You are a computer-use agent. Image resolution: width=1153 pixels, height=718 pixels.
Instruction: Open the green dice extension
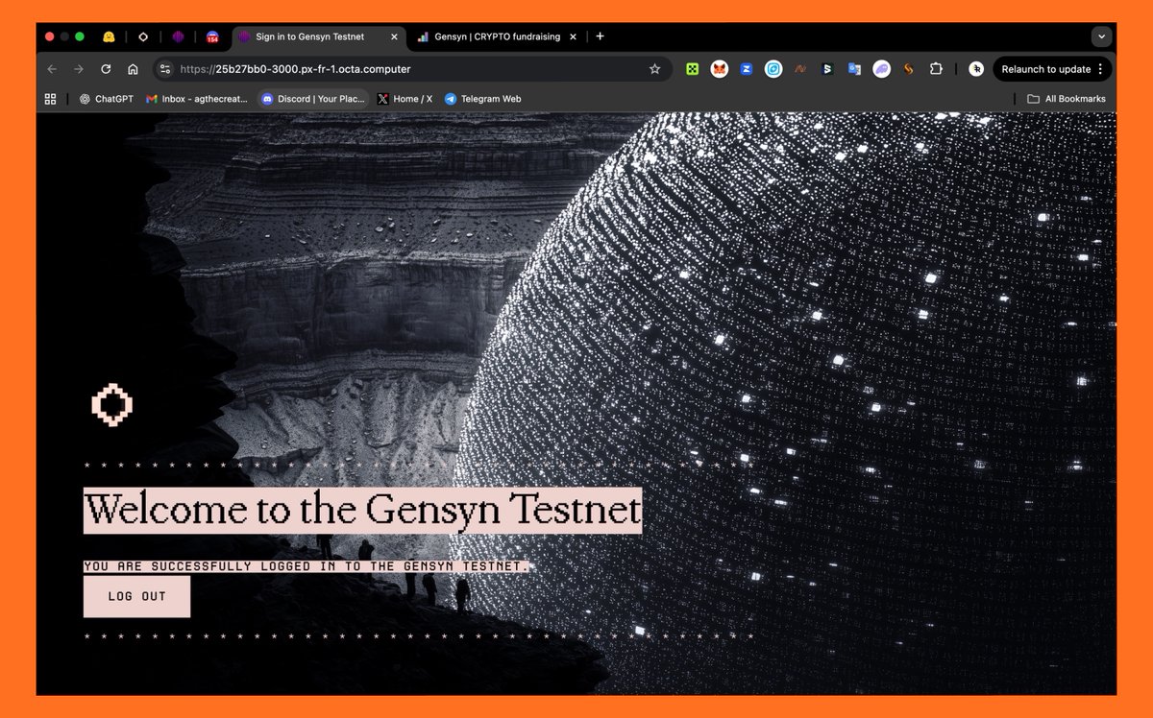point(692,69)
